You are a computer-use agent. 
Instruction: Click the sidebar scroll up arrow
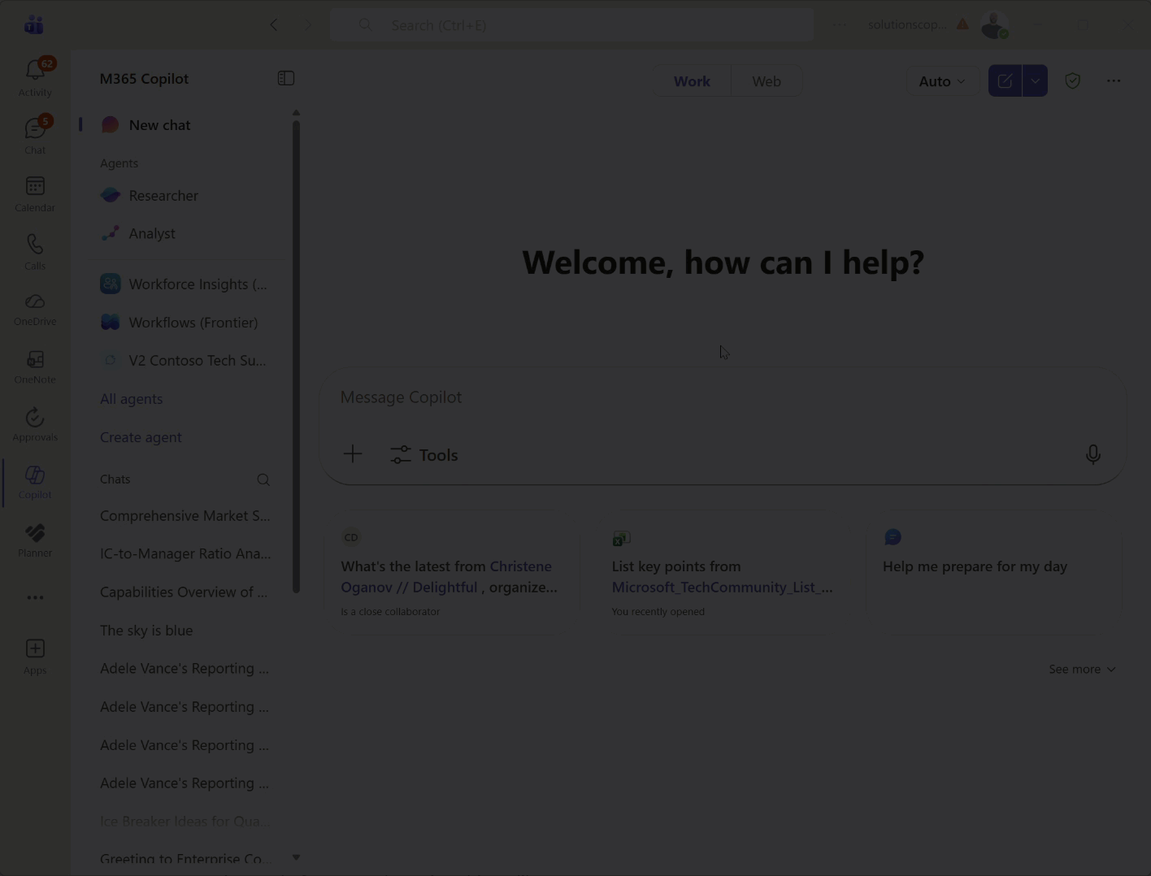coord(296,113)
